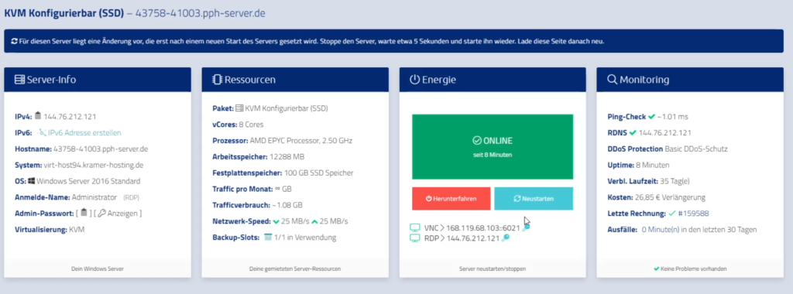Click the server icon in Server-Info header

click(19, 80)
